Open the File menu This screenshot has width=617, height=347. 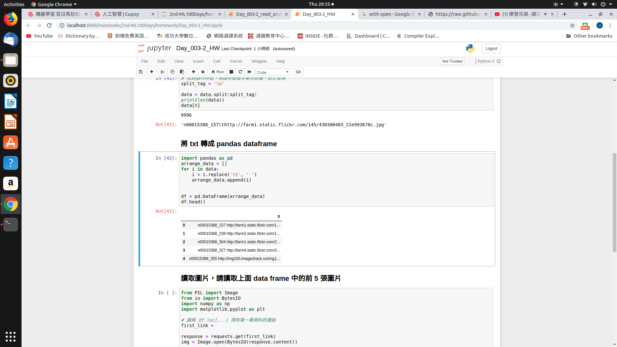[145, 61]
